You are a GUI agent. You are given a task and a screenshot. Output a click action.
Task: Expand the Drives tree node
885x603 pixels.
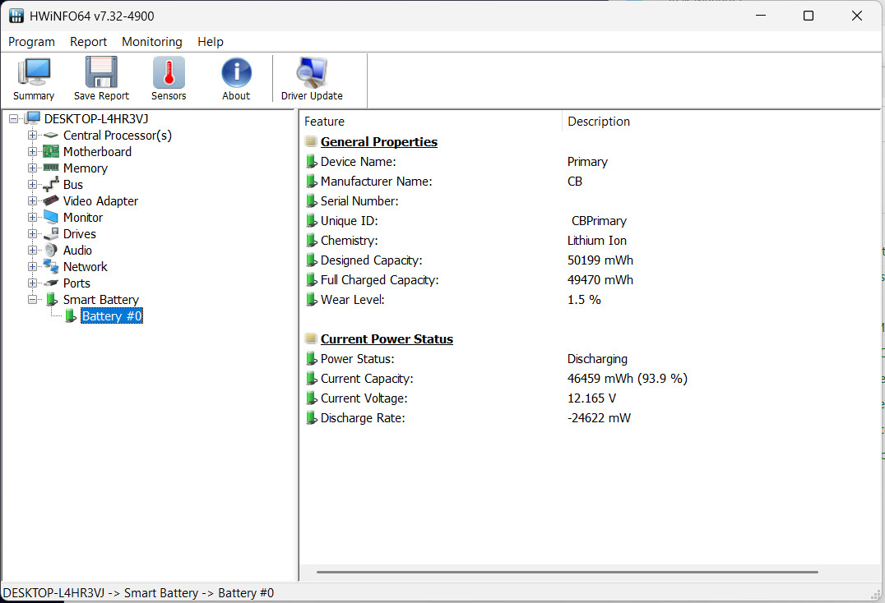(33, 234)
